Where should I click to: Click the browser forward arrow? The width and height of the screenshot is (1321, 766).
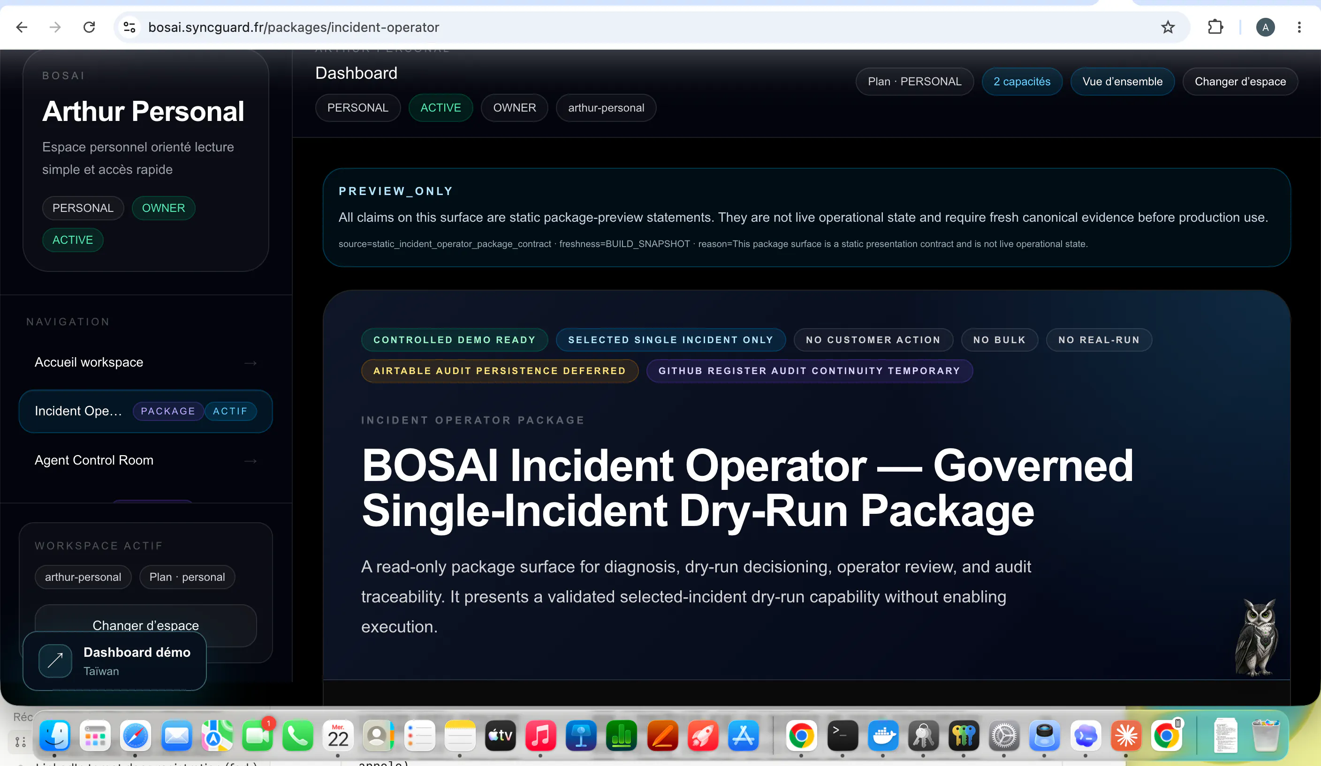tap(55, 27)
